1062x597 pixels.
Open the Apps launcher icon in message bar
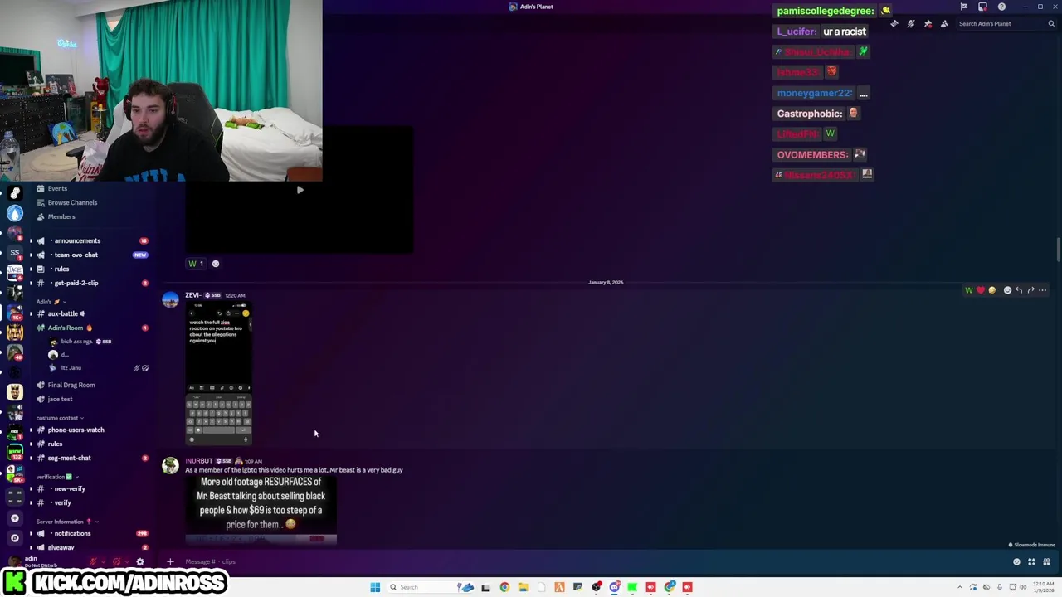click(x=1031, y=561)
